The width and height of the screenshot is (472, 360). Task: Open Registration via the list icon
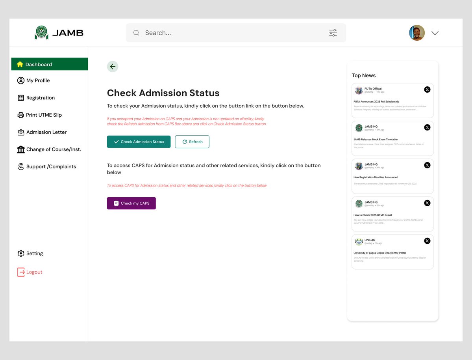click(x=21, y=98)
